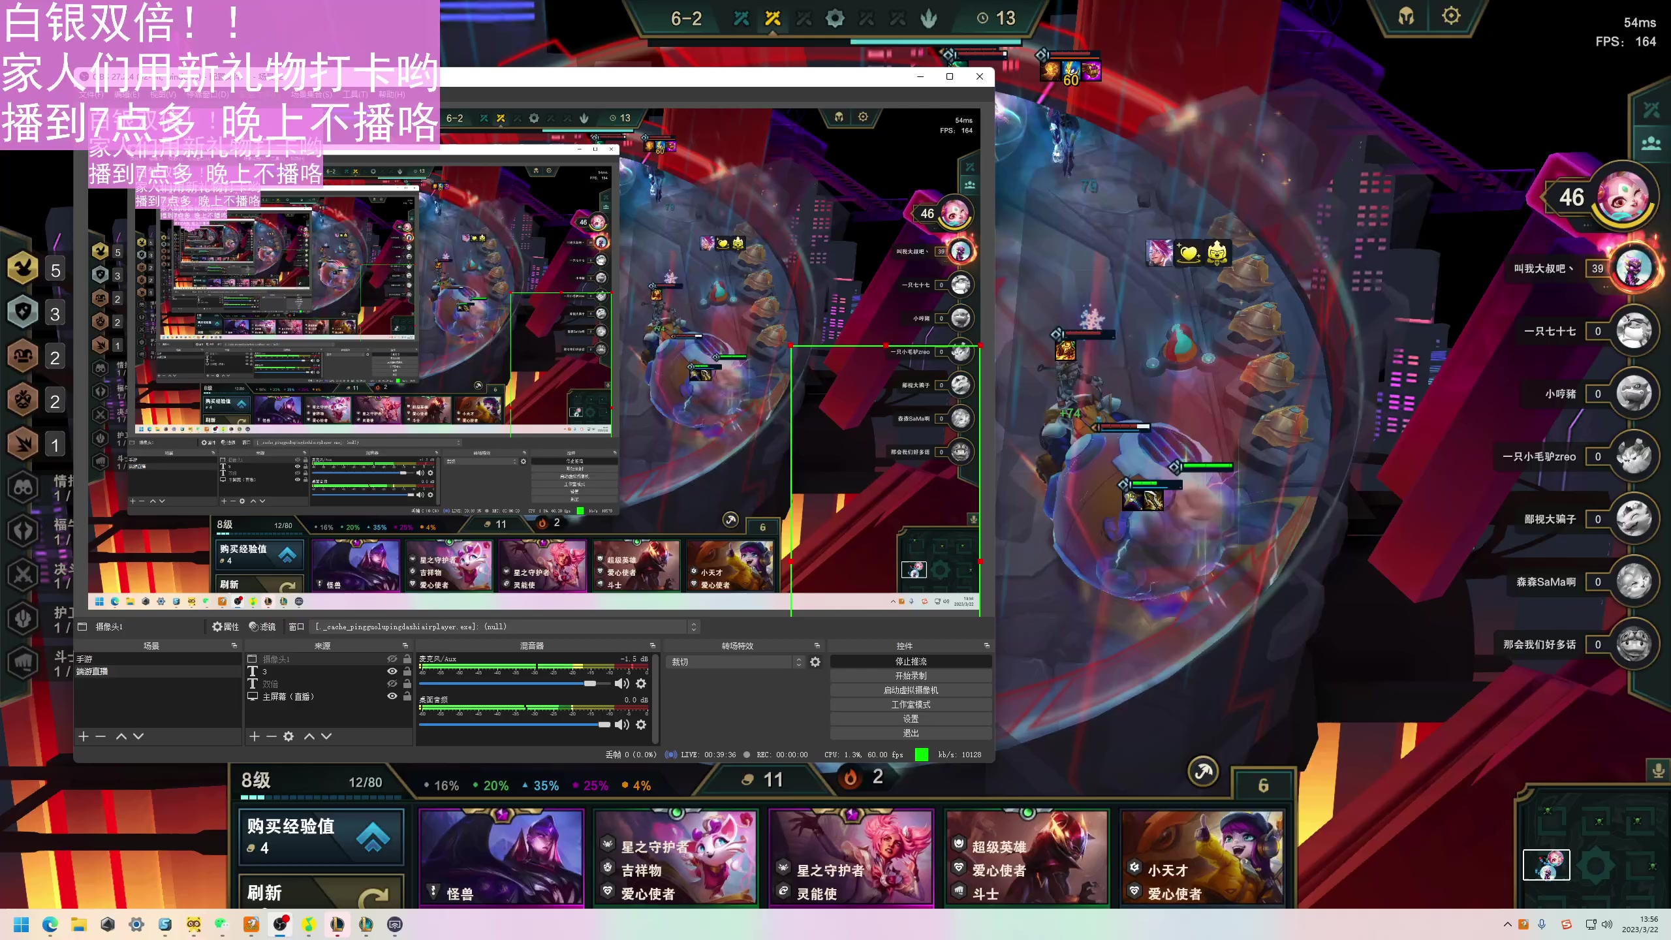The image size is (1671, 940).
Task: Mute 桌面音频 speaker icon
Action: click(x=621, y=725)
